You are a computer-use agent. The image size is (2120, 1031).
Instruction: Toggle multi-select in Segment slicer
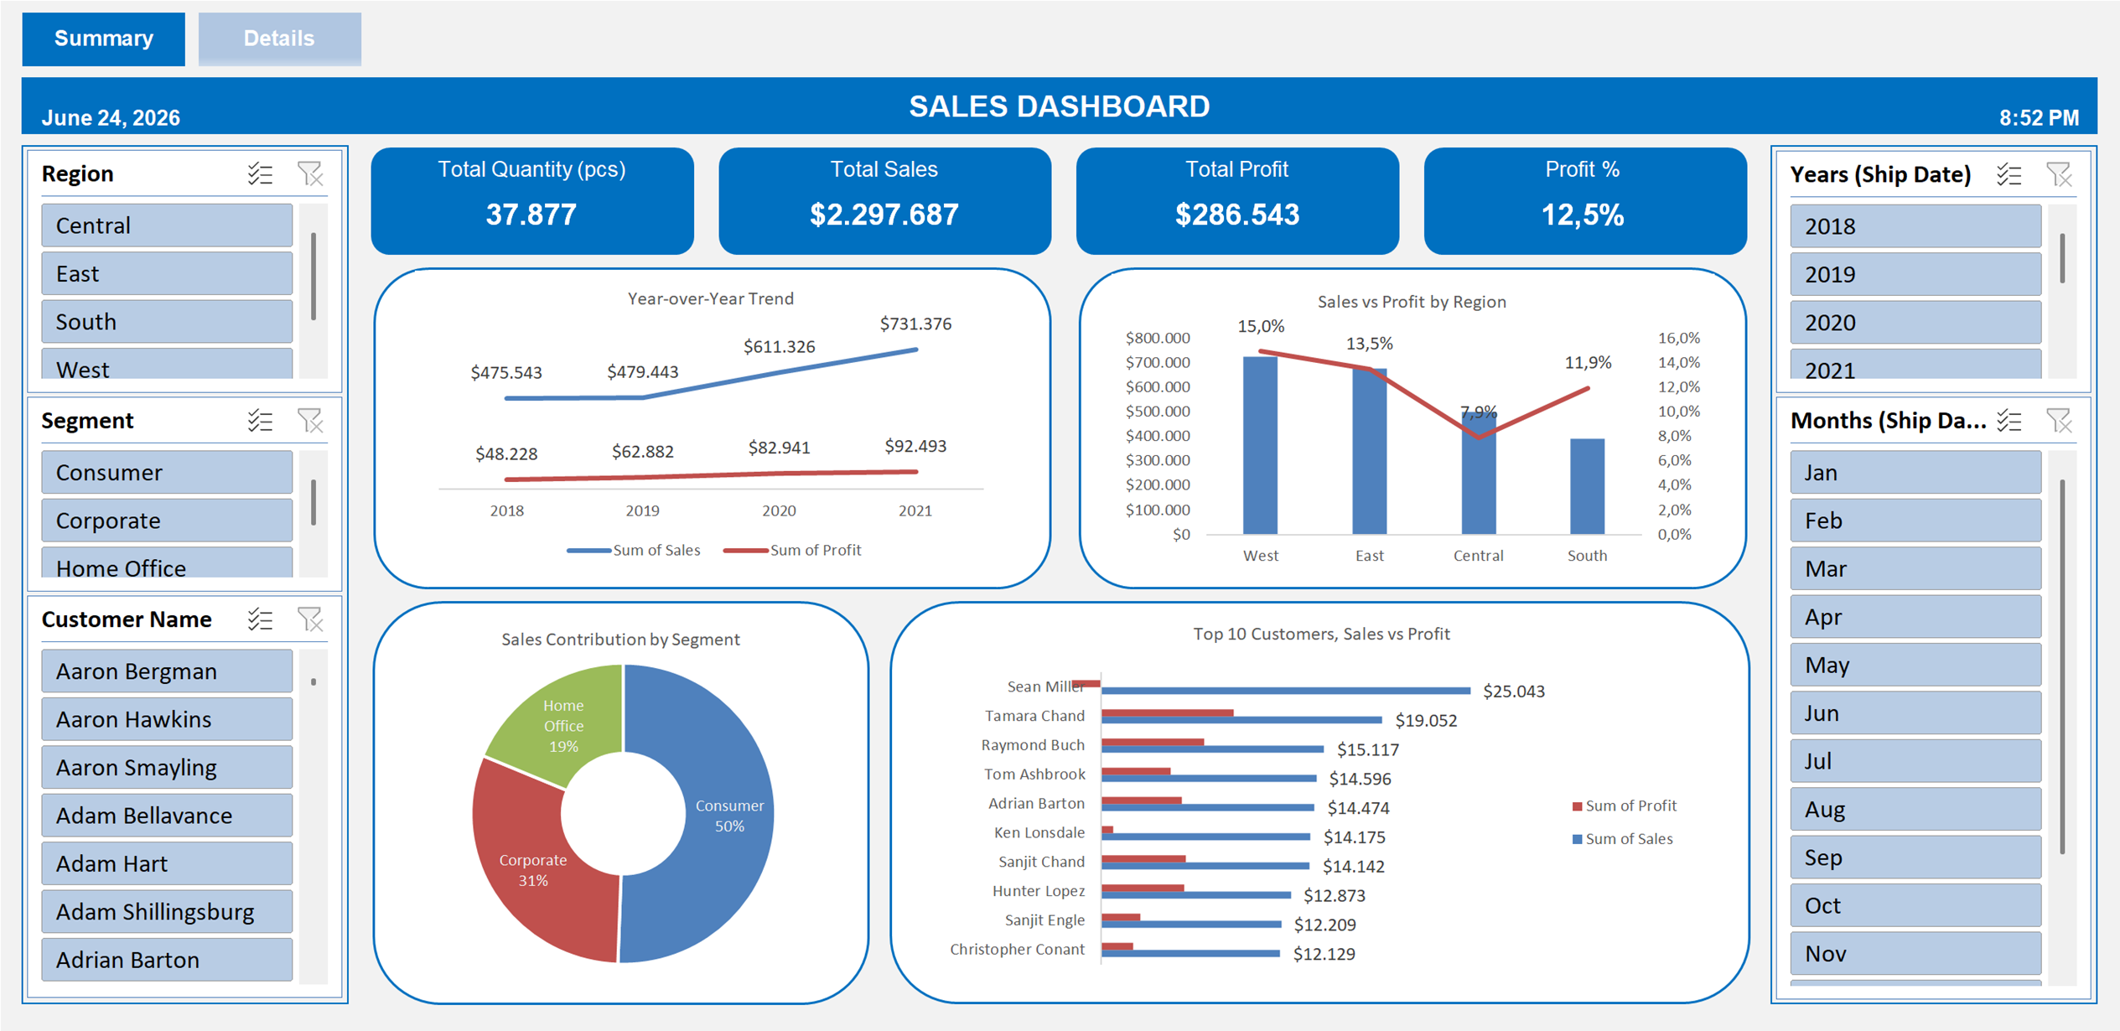[x=260, y=421]
